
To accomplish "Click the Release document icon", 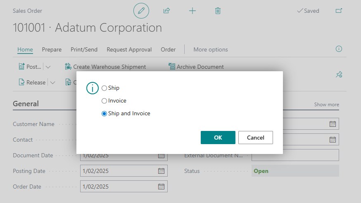I will pos(21,82).
